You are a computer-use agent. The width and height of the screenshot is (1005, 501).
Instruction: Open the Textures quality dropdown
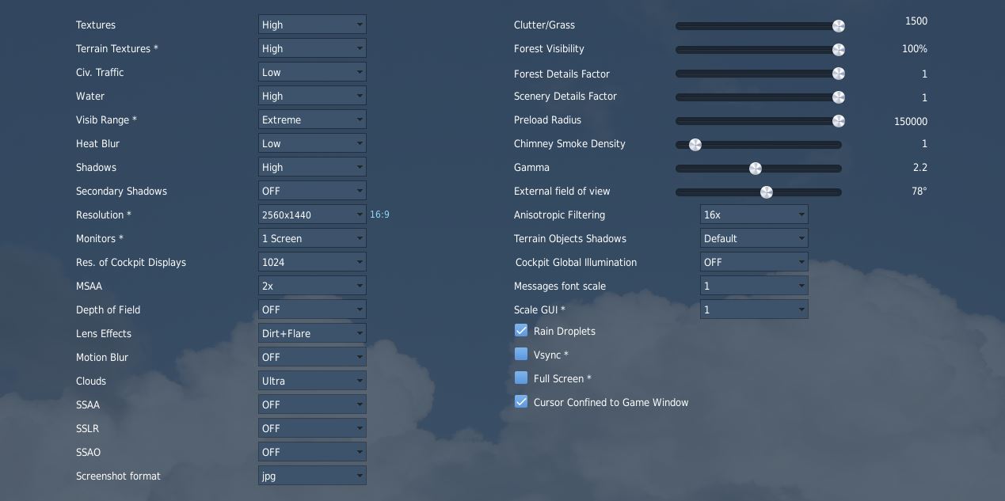pyautogui.click(x=312, y=25)
